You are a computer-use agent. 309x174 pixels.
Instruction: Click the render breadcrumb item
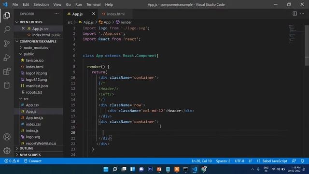[124, 22]
